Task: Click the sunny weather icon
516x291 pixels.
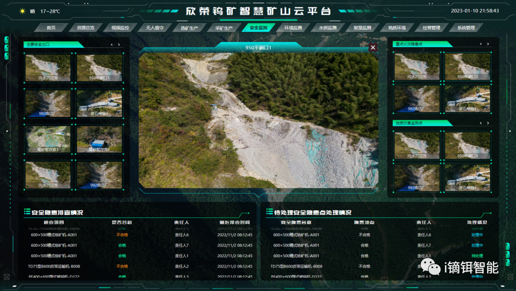Action: pos(22,11)
